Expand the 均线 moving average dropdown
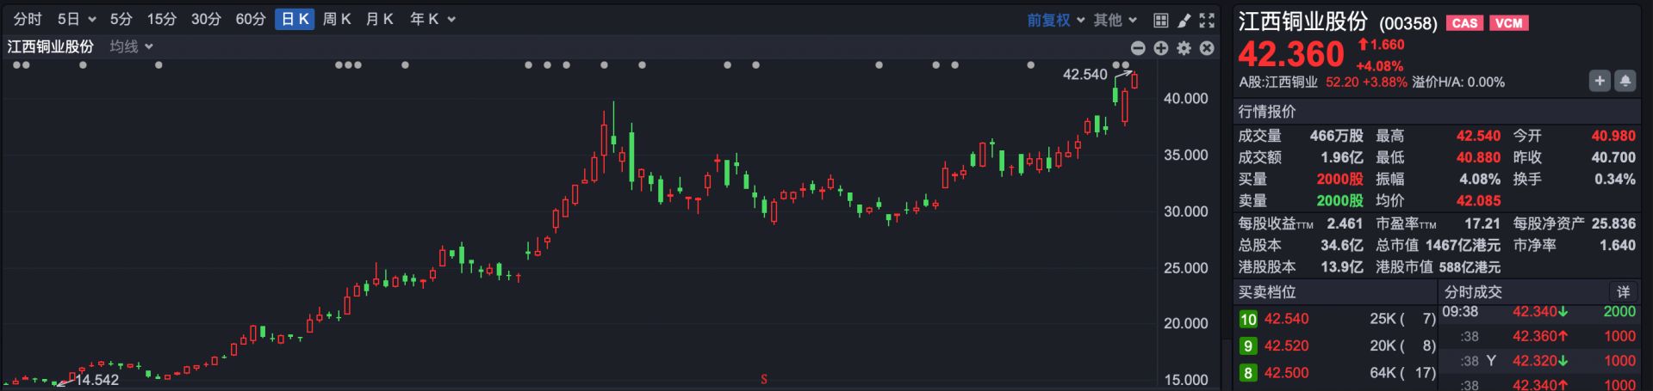 pyautogui.click(x=131, y=46)
